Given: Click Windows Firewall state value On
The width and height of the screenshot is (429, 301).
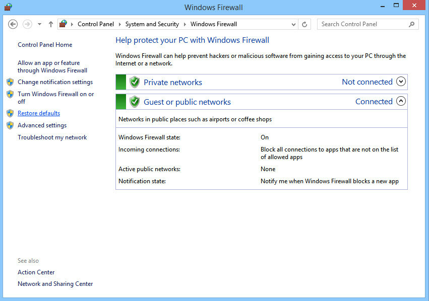Looking at the screenshot, I should (x=265, y=137).
